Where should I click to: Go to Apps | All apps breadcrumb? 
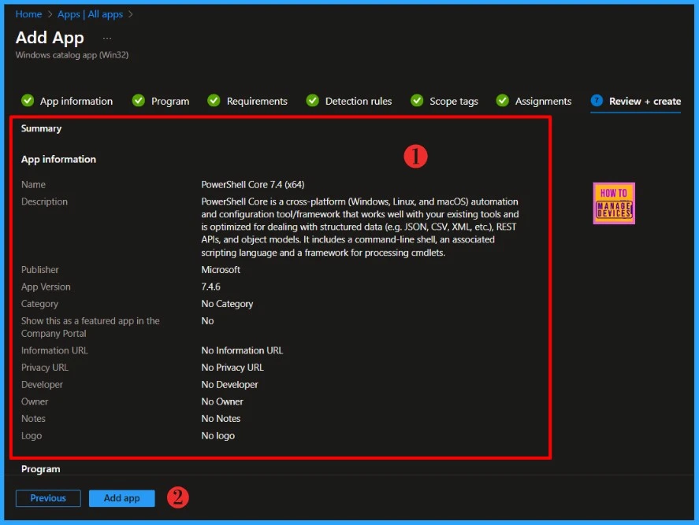(x=90, y=14)
